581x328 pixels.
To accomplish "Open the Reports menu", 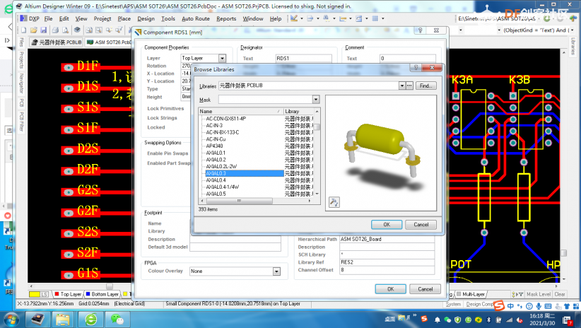I will point(226,18).
